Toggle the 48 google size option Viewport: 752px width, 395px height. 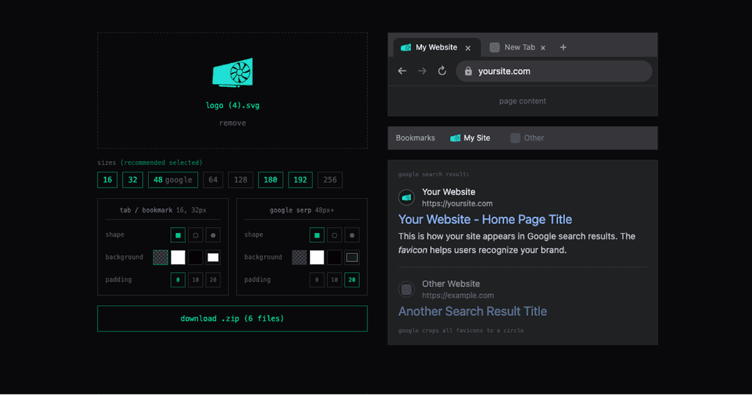point(173,180)
